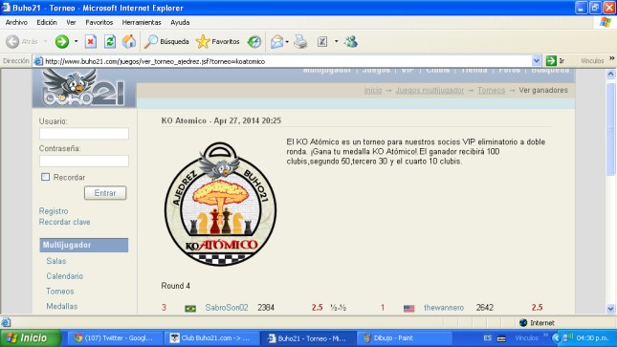Open the Messenger people icon
Viewport: 617px width, 347px height.
tap(351, 41)
